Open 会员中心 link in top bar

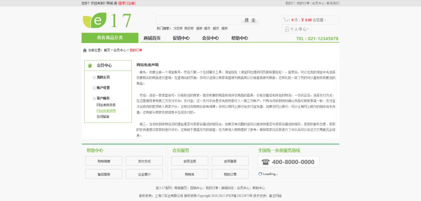[x=318, y=3]
